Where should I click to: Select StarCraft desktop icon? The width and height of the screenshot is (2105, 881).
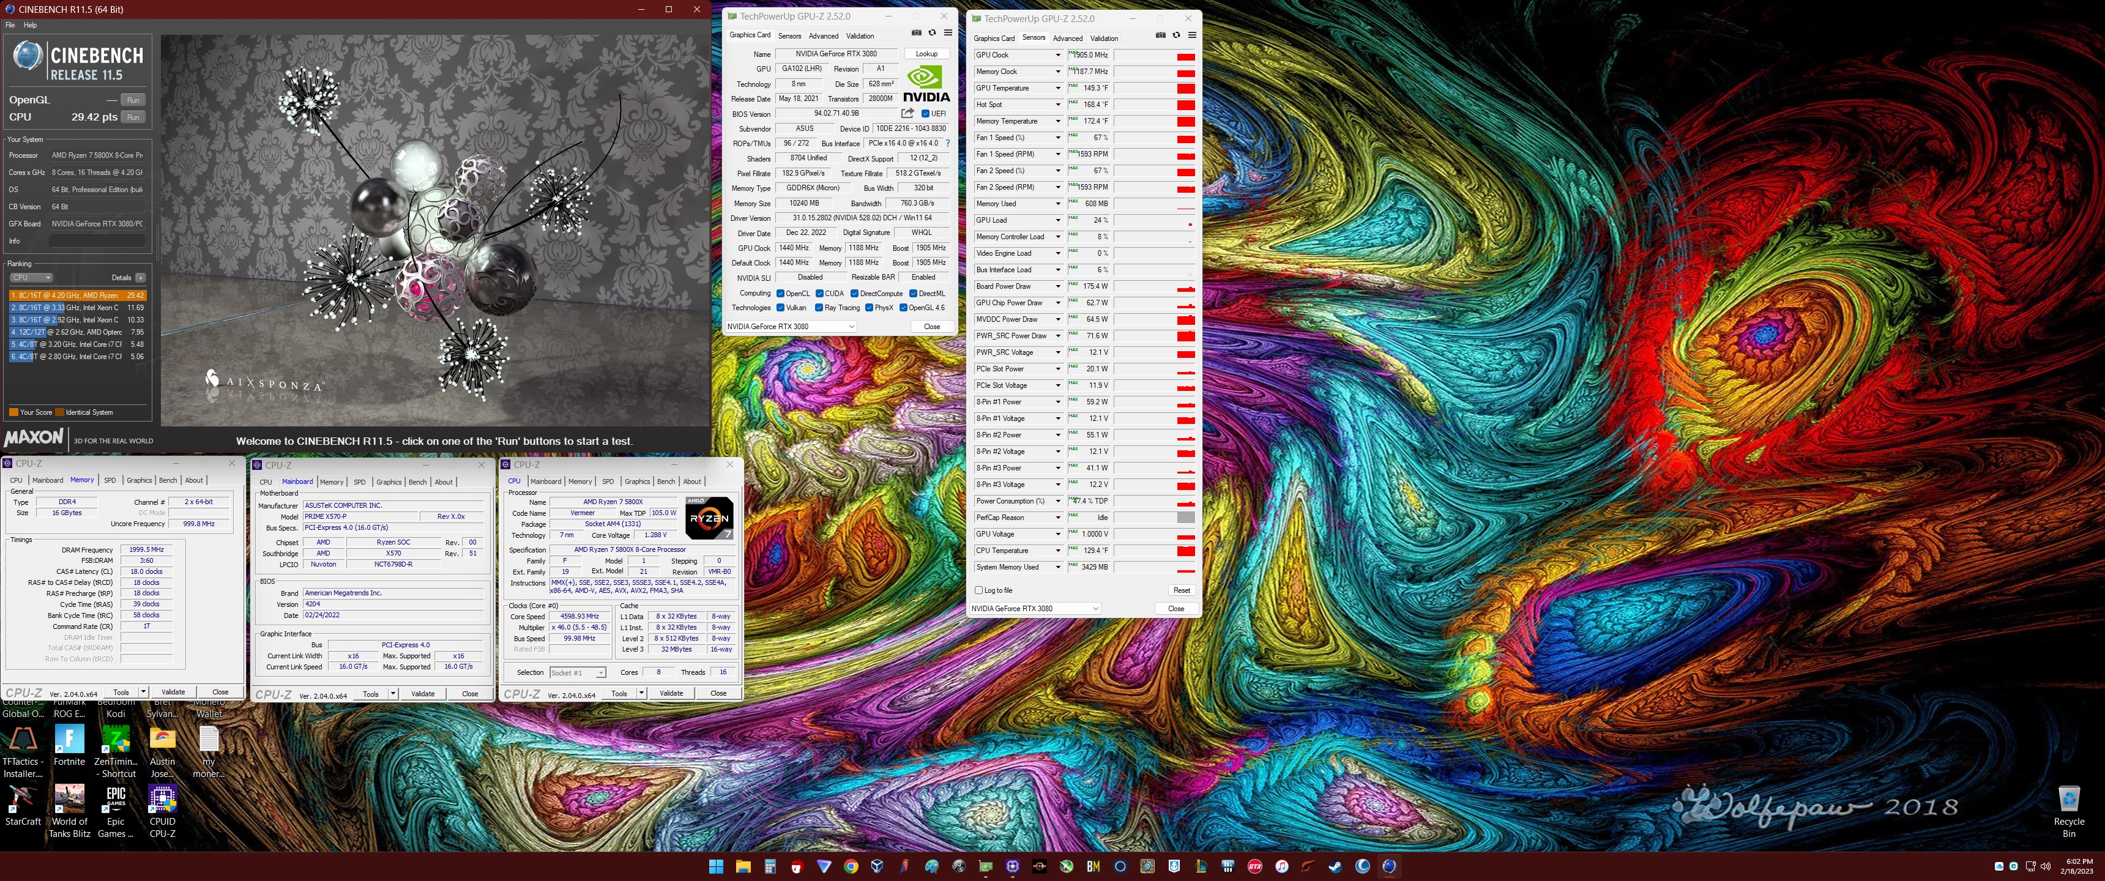pyautogui.click(x=23, y=805)
